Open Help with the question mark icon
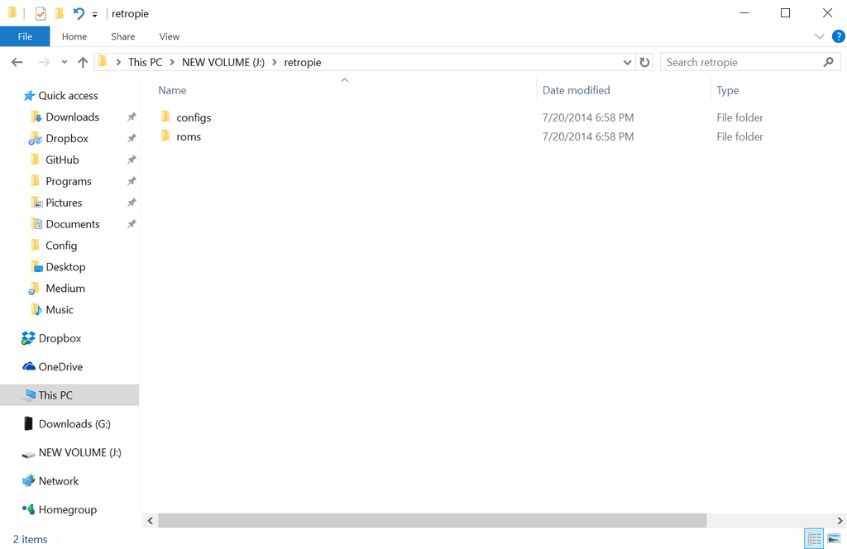 pyautogui.click(x=838, y=36)
